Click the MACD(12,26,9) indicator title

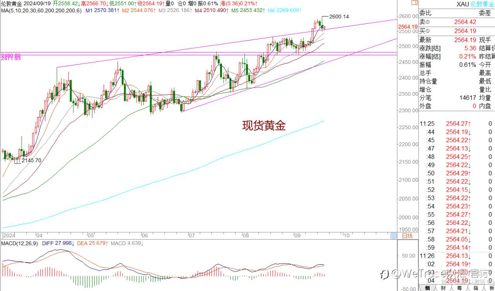point(19,243)
